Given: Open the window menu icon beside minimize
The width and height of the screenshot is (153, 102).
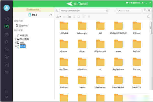Looking at the screenshot, I should coord(143,3).
